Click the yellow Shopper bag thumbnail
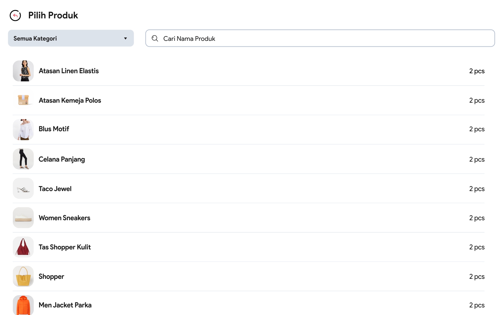Screen dimensions: 504x315 click(x=23, y=276)
